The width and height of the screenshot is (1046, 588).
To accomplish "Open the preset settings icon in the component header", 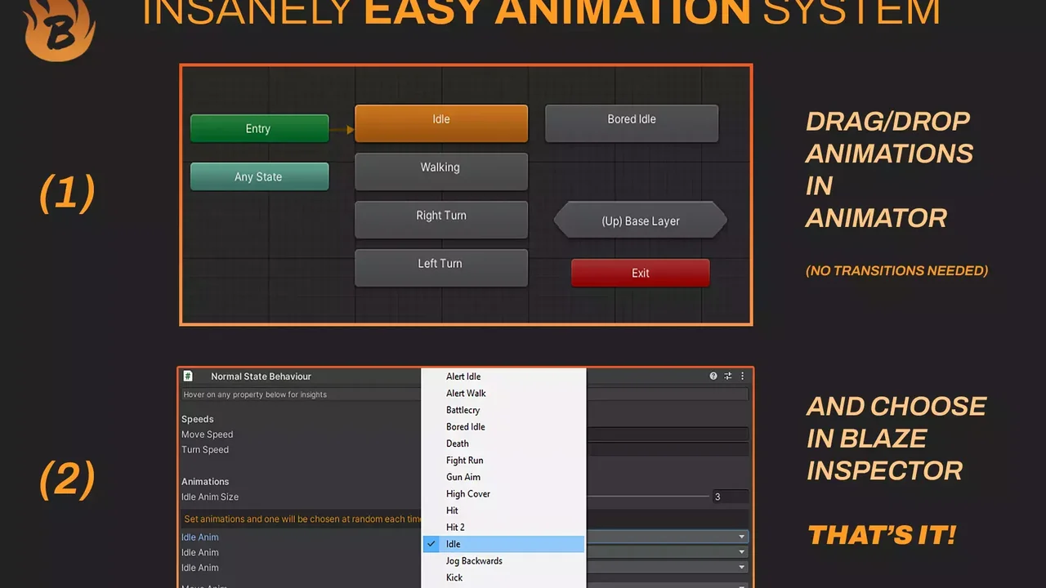I will [728, 376].
